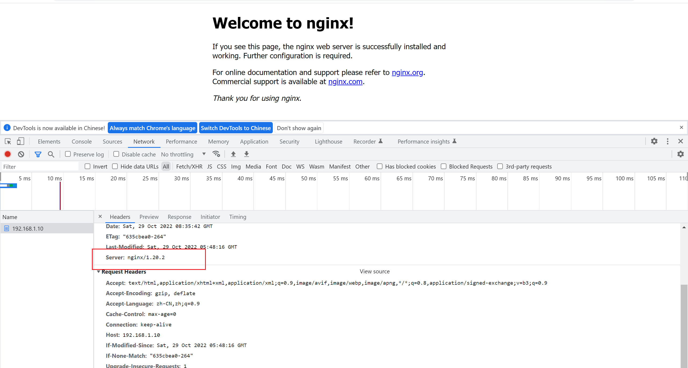This screenshot has height=368, width=688.
Task: Open the Memory tab
Action: (218, 142)
